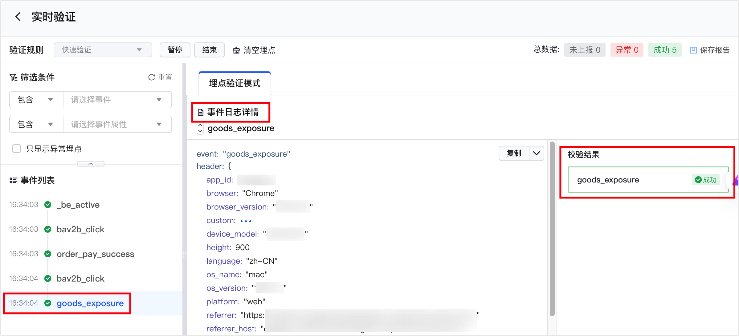Viewport: 739px width, 336px height.
Task: Collapse the filter panel chevron handle
Action: tap(91, 164)
